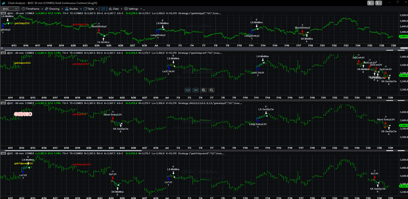Click the Studies flask icon

coord(67,9)
